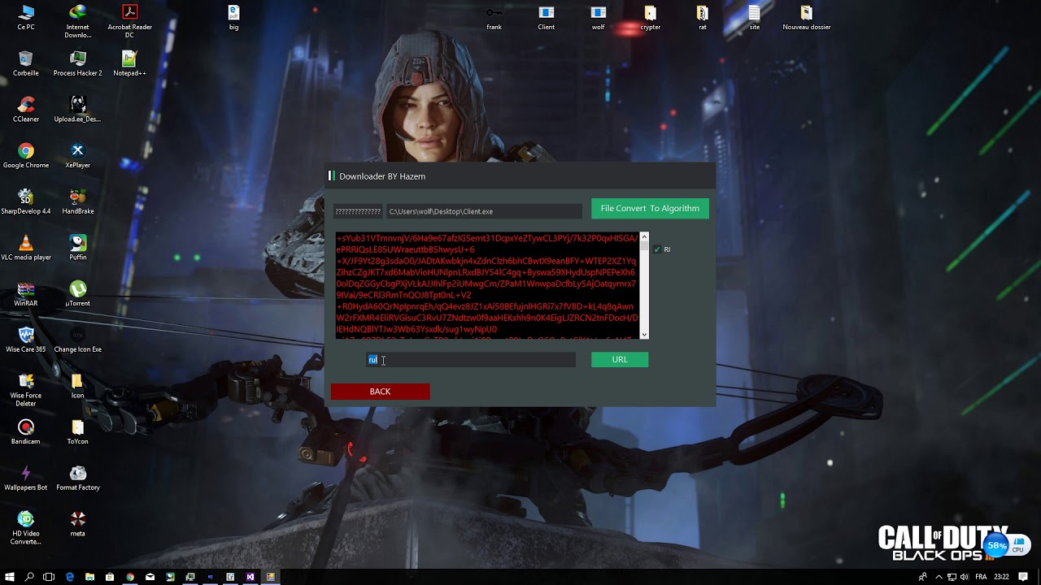Image resolution: width=1041 pixels, height=585 pixels.
Task: Select Upload.ee desktop icon
Action: (x=78, y=110)
